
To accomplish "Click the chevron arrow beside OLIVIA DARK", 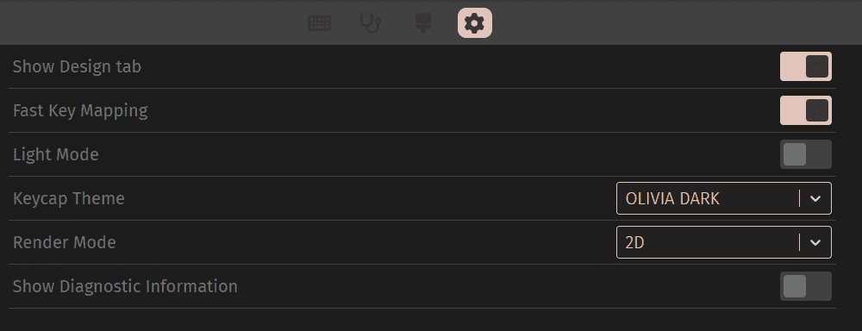I will click(815, 198).
